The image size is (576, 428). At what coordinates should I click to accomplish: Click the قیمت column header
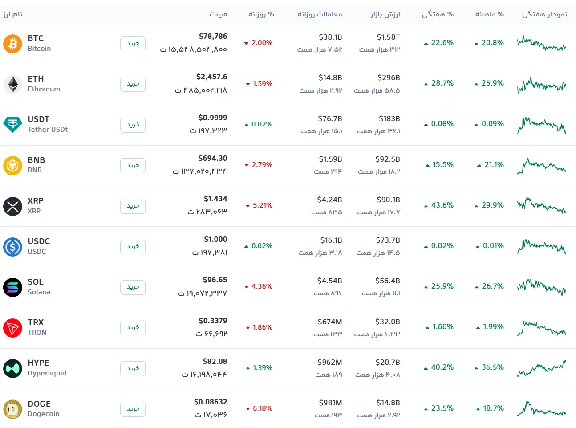click(218, 14)
